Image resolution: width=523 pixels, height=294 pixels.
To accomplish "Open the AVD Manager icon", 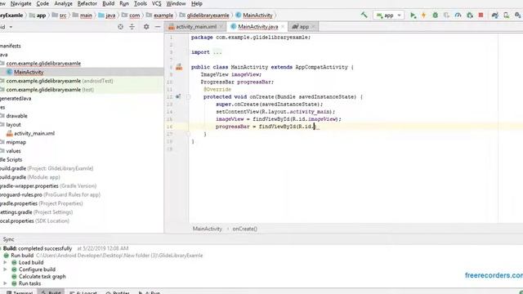I will [x=507, y=16].
